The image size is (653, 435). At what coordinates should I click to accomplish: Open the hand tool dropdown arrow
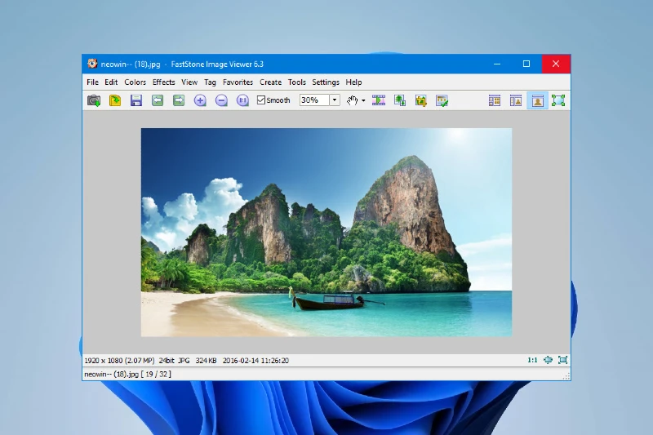click(x=363, y=100)
